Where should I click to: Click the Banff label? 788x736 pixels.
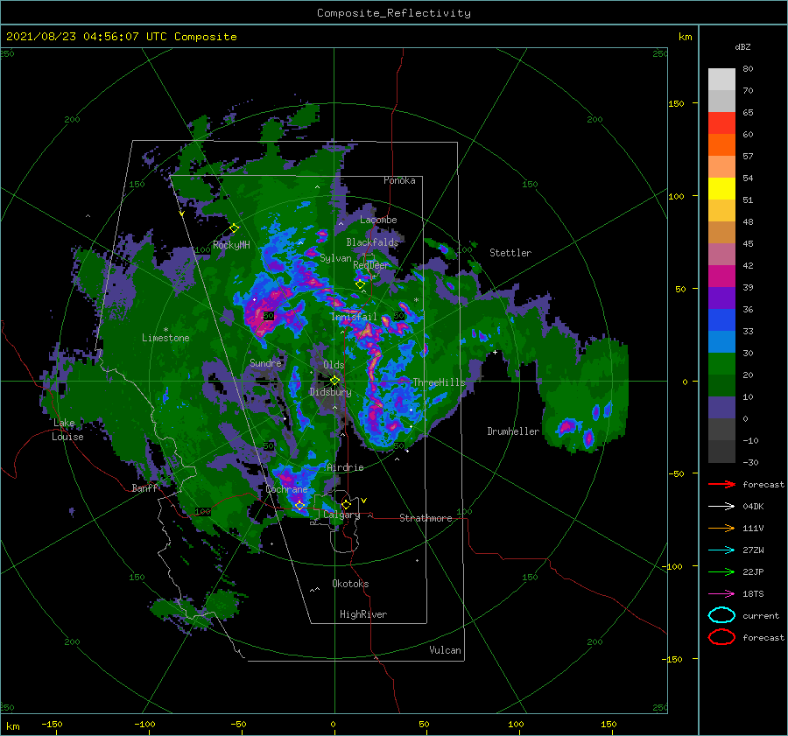coord(144,487)
